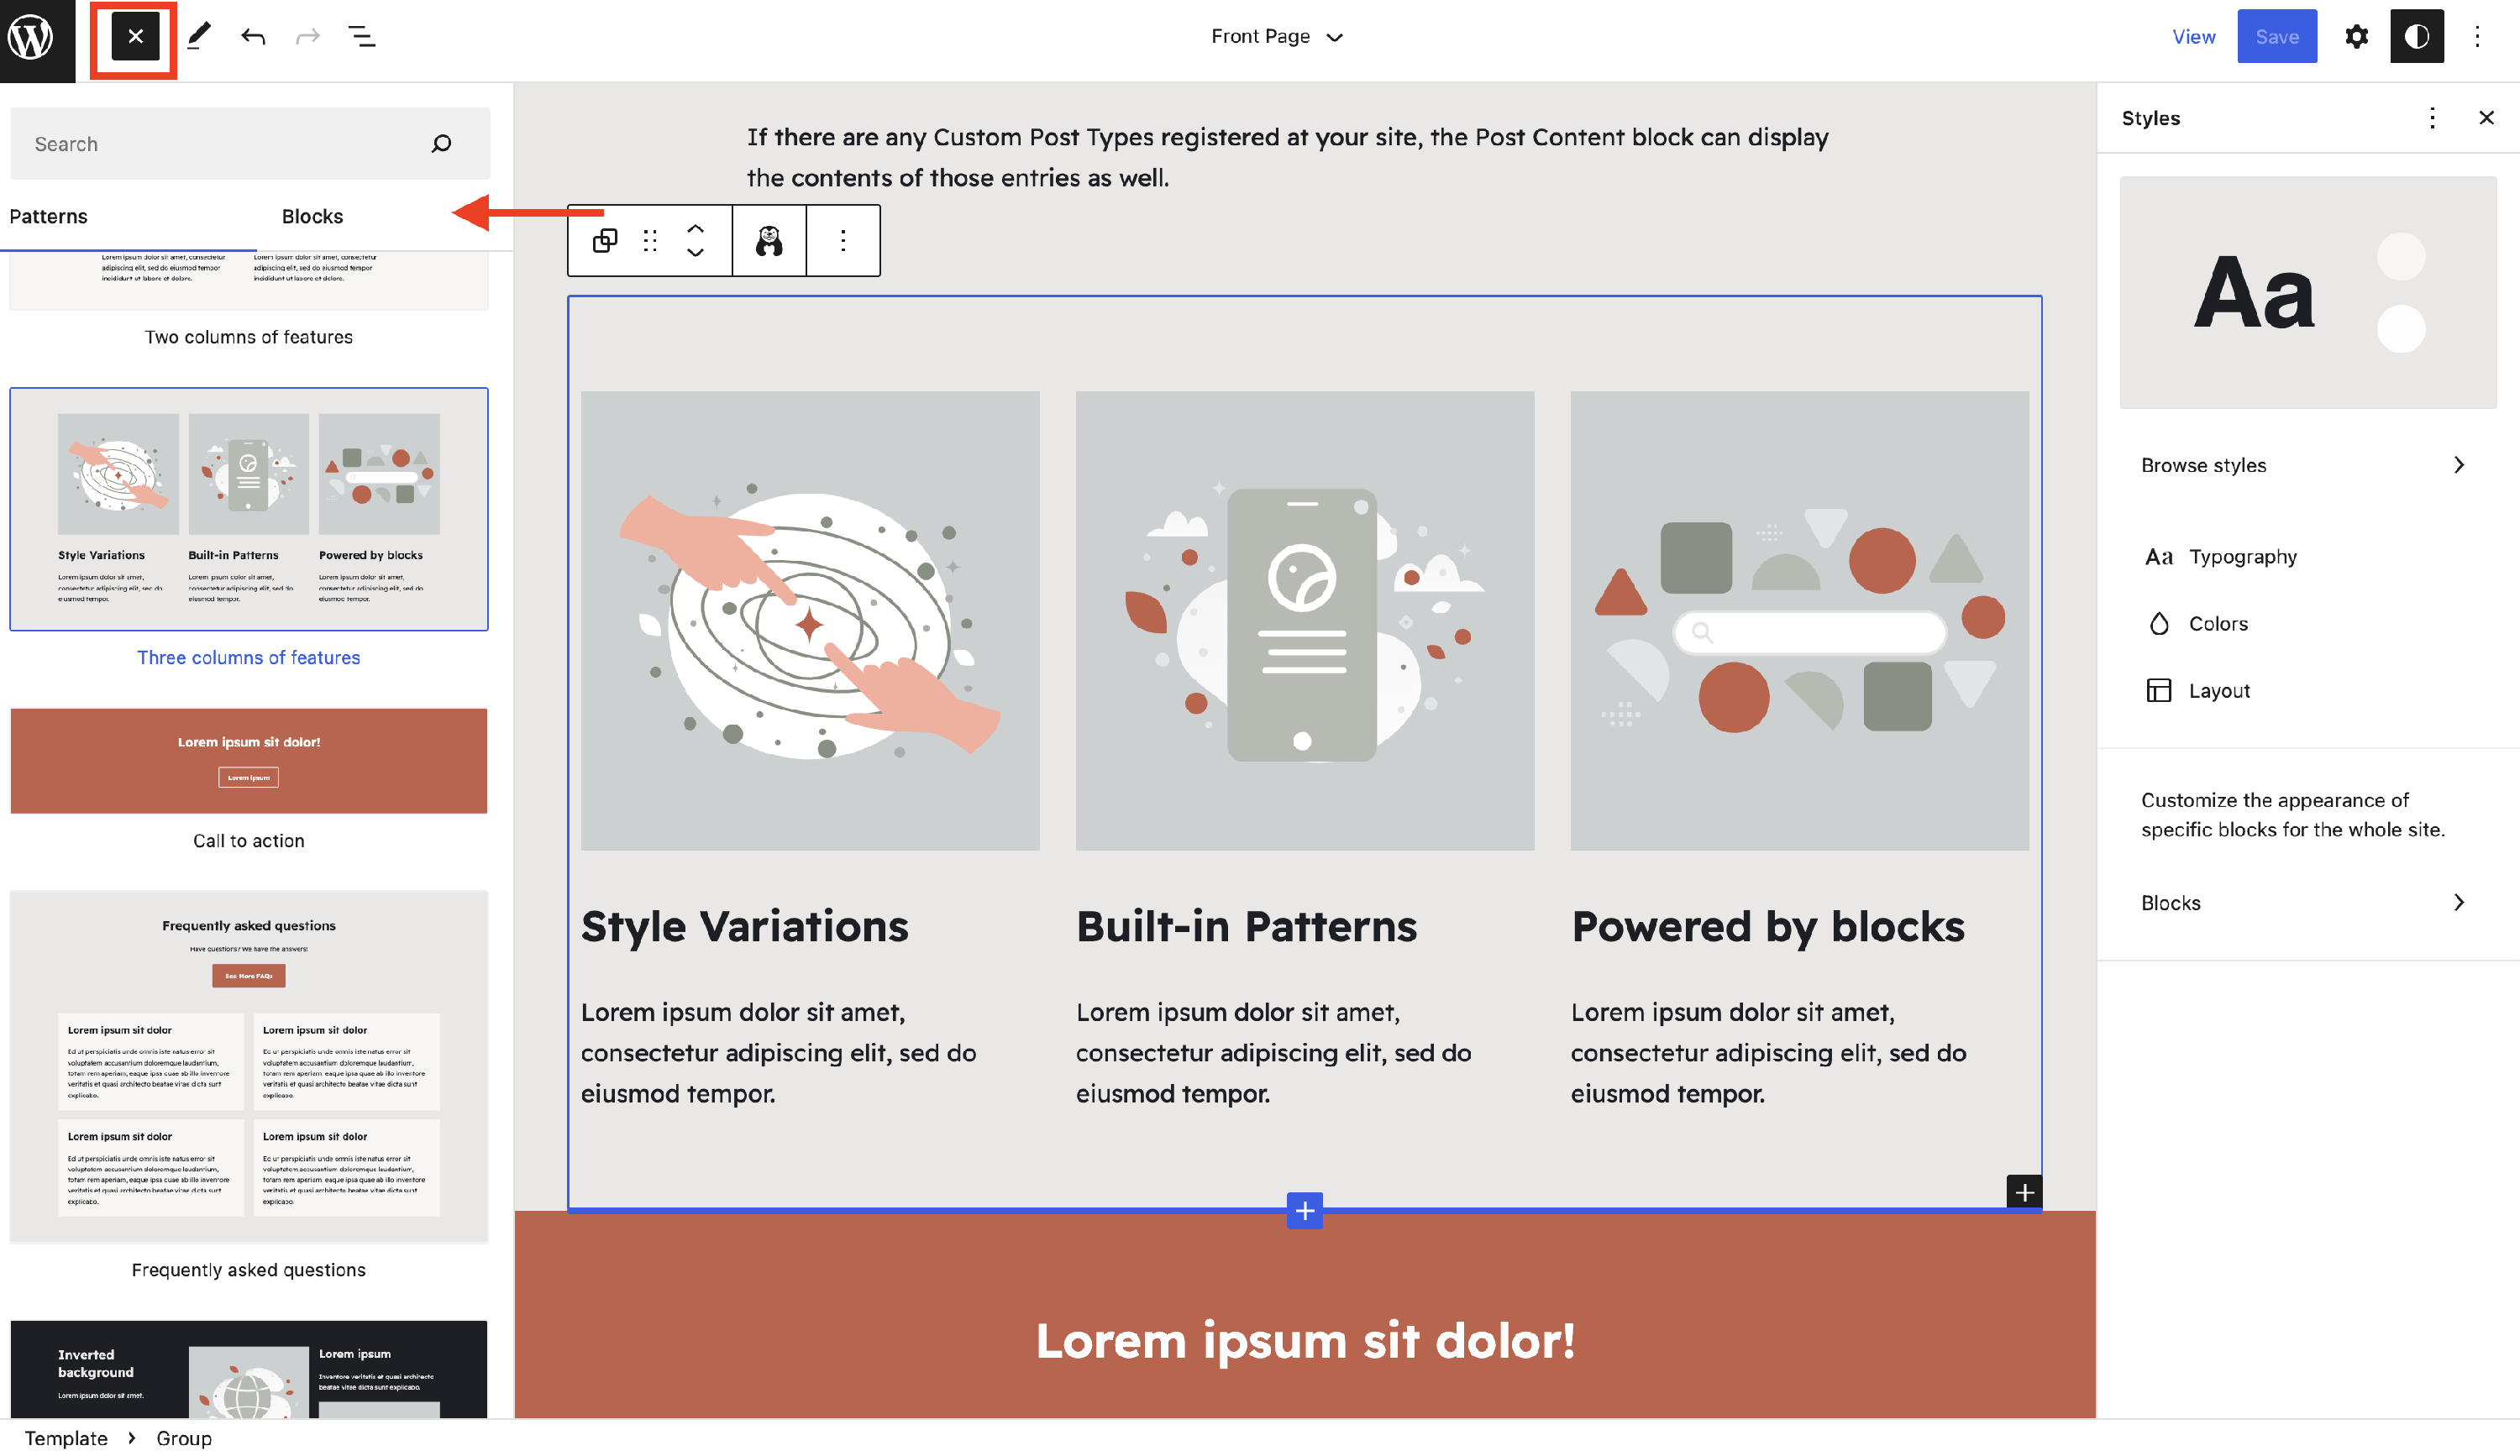Viewport: 2520px width, 1456px height.
Task: Click the WordPress logo icon
Action: tap(32, 38)
